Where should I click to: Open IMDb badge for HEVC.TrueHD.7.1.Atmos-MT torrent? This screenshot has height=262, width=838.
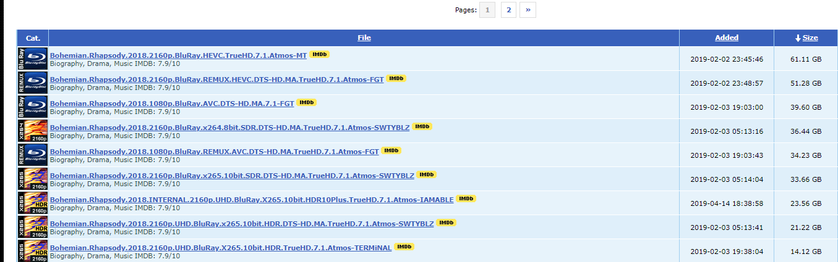(x=320, y=54)
